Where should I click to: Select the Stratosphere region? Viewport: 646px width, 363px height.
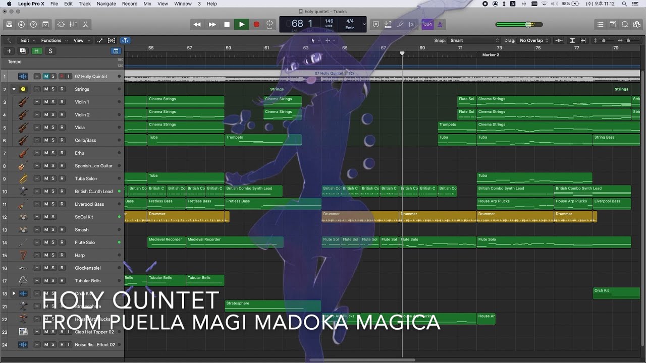click(273, 306)
